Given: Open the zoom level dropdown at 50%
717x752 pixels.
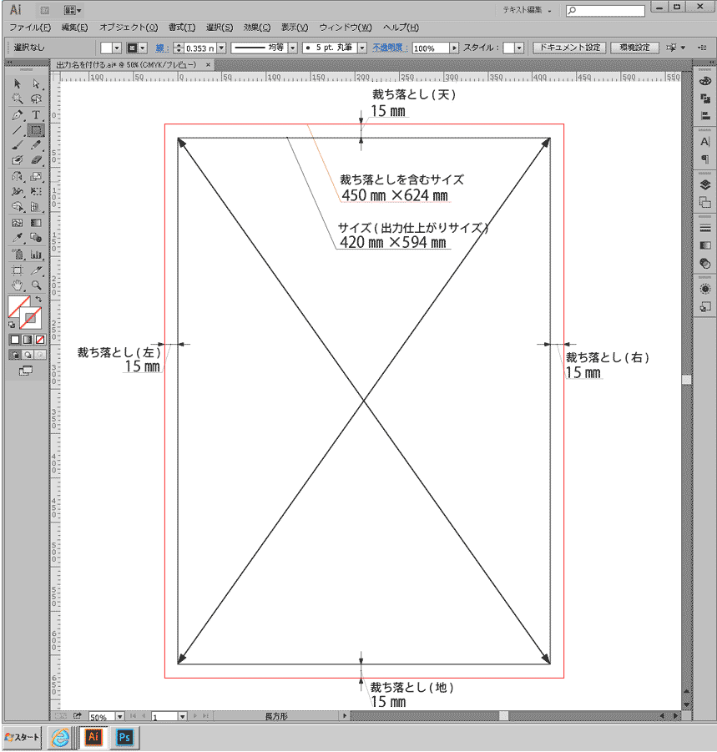Looking at the screenshot, I should (119, 716).
